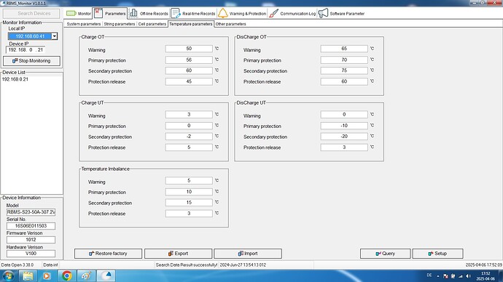The image size is (503, 282).
Task: Open File Explorer from the taskbar
Action: point(28,275)
